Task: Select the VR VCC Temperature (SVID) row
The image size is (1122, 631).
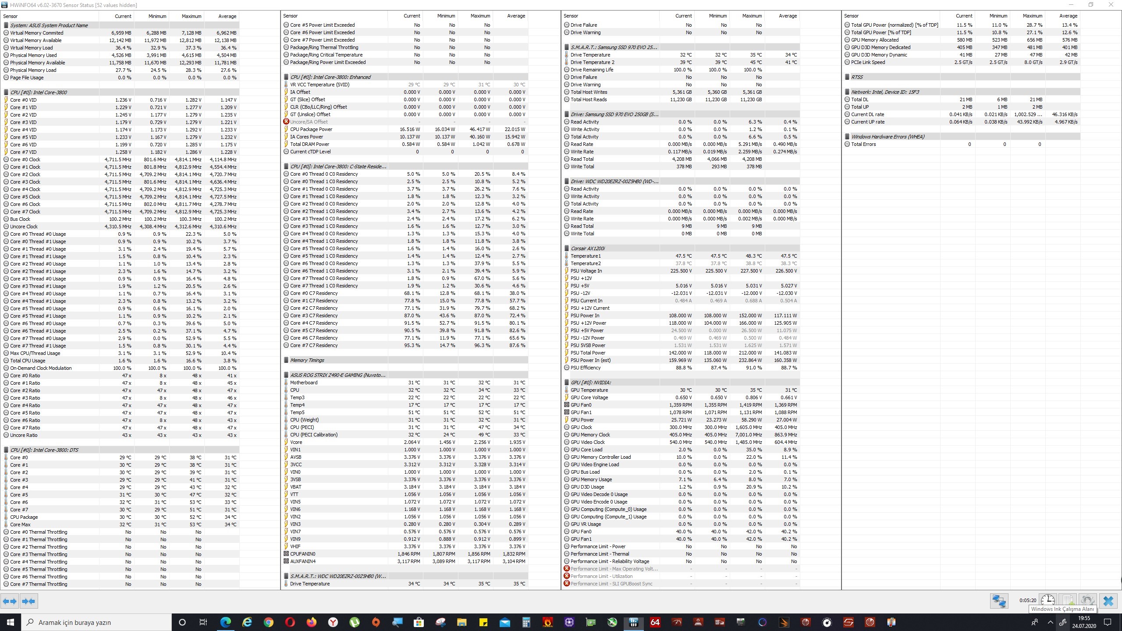Action: coord(405,85)
